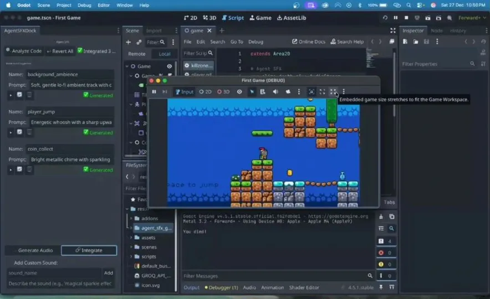This screenshot has height=299, width=490.
Task: Expand bottom panel icon next to version
Action: point(391,287)
